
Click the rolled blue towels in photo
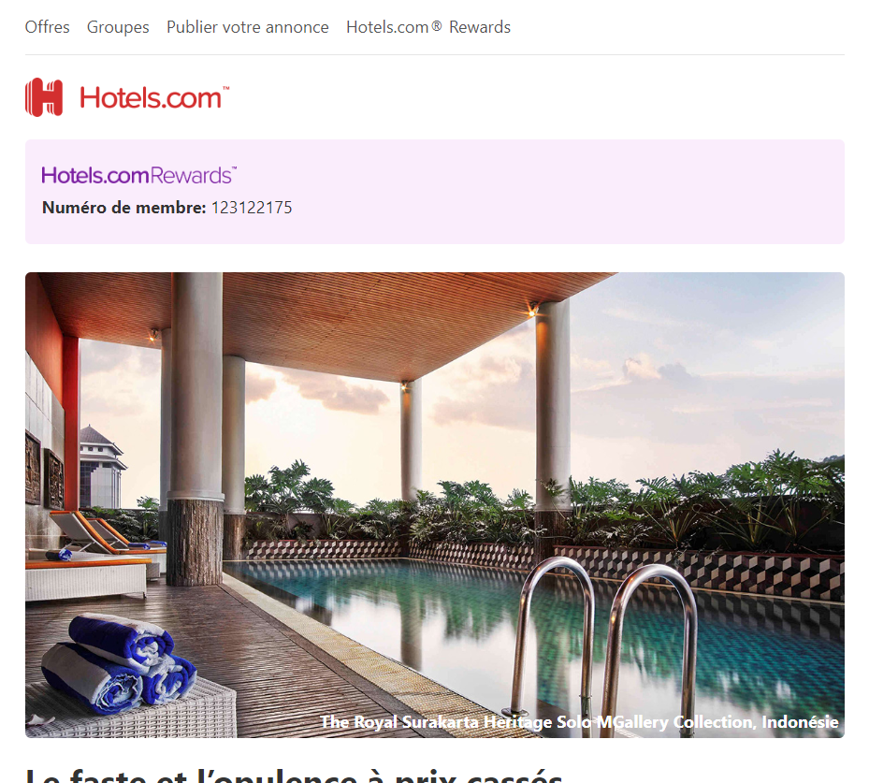[119, 662]
